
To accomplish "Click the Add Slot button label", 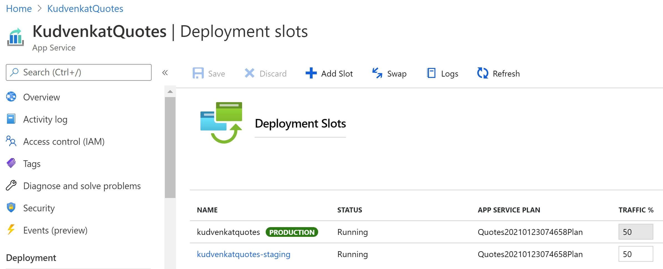I will click(x=337, y=74).
